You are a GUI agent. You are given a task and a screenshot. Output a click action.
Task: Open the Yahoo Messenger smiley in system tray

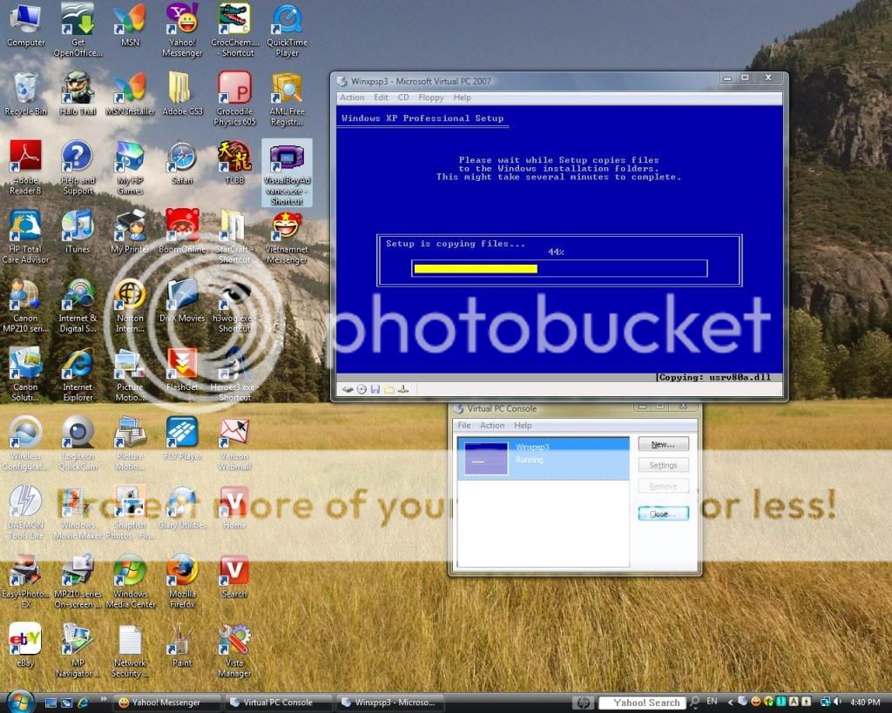tap(755, 703)
